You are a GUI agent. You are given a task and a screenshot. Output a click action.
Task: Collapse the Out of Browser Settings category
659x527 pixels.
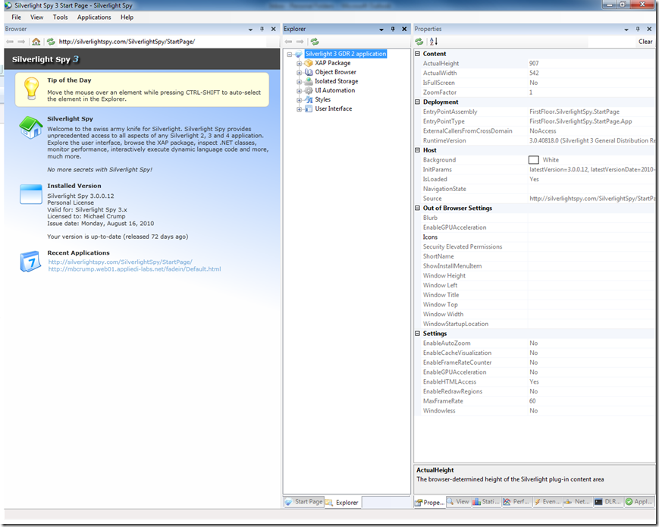coord(417,208)
